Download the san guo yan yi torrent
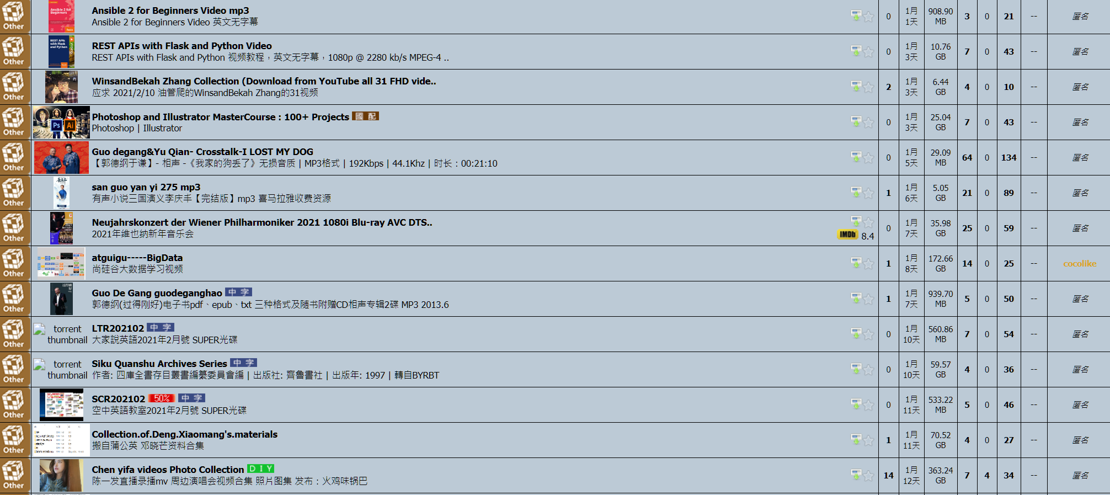This screenshot has width=1110, height=495. [x=856, y=193]
